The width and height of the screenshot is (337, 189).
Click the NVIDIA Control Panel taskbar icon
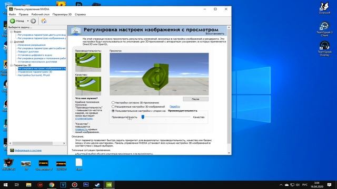(x=109, y=185)
